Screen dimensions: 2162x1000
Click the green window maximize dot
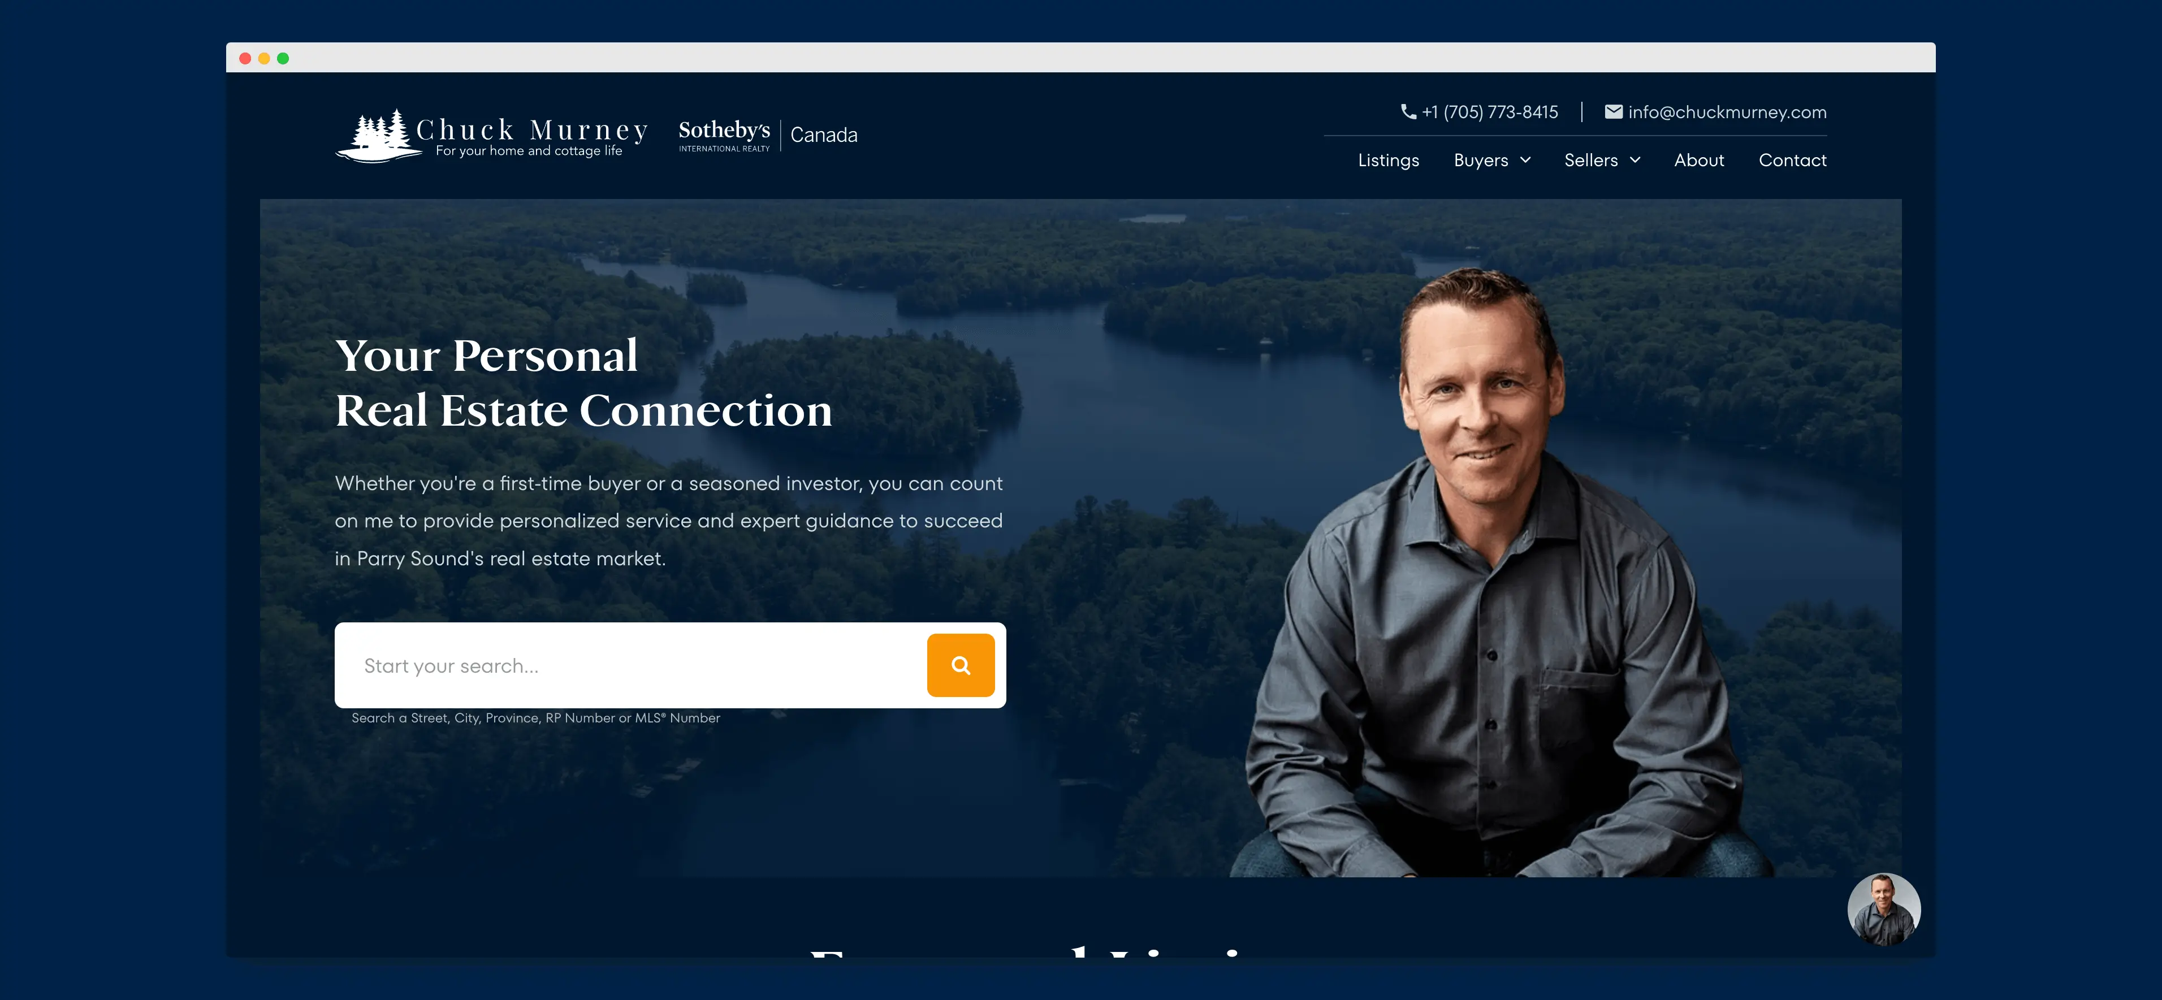tap(283, 58)
